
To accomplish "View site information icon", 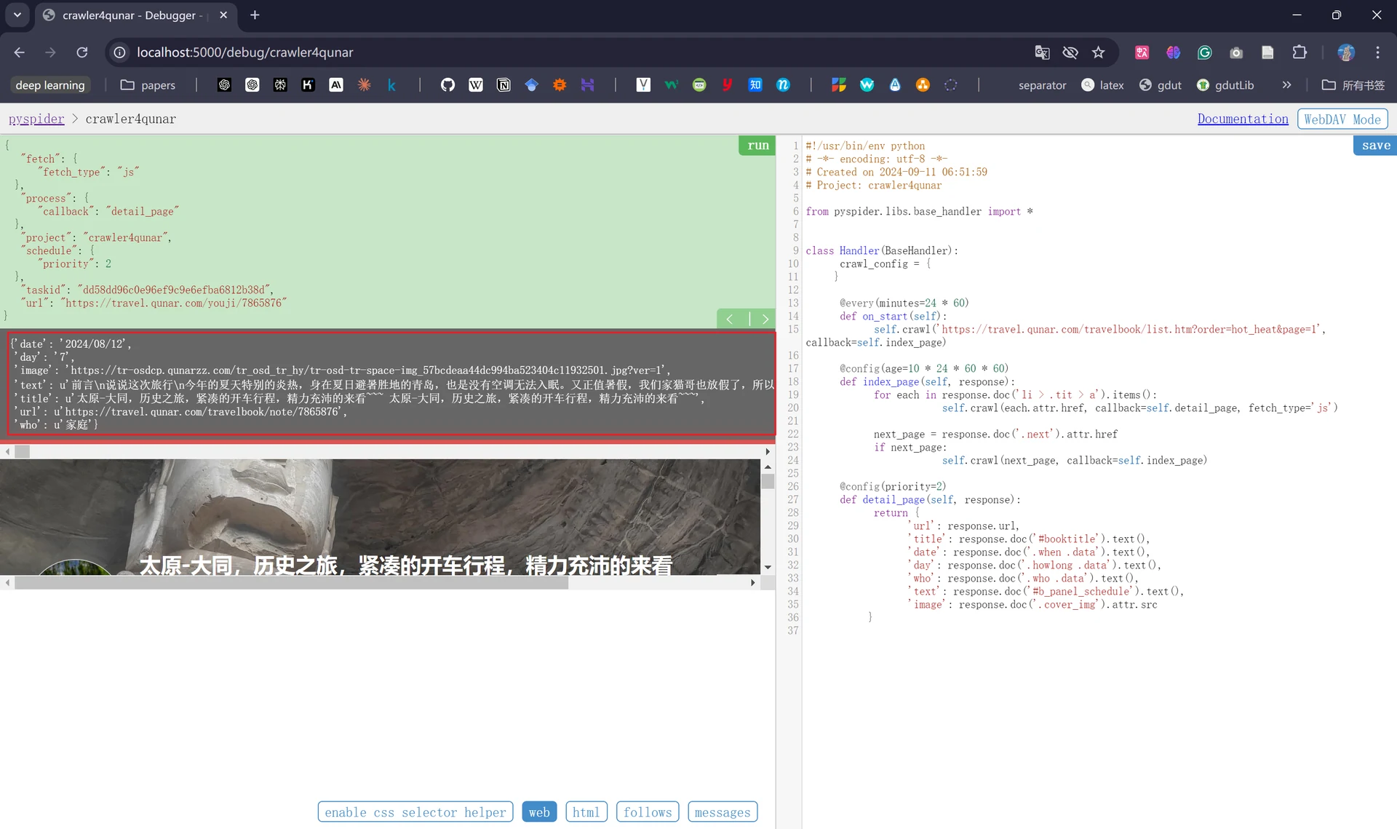I will click(120, 52).
